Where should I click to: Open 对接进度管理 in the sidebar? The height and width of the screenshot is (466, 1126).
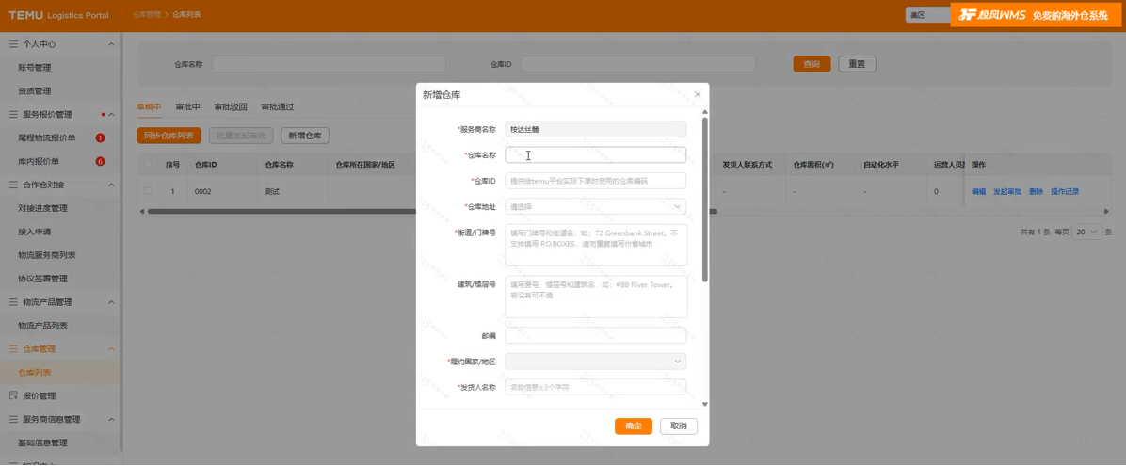point(42,208)
